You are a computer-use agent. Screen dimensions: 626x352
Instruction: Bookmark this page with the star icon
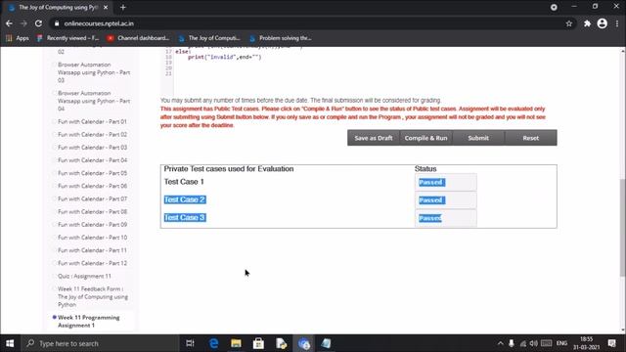tap(569, 23)
